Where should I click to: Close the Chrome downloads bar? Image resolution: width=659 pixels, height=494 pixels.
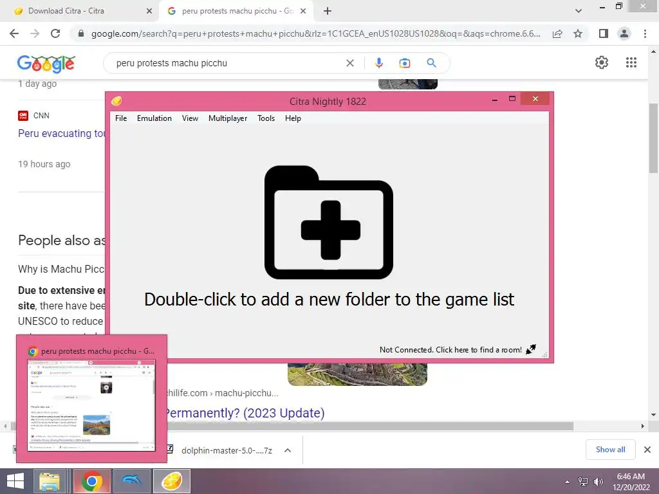point(647,450)
